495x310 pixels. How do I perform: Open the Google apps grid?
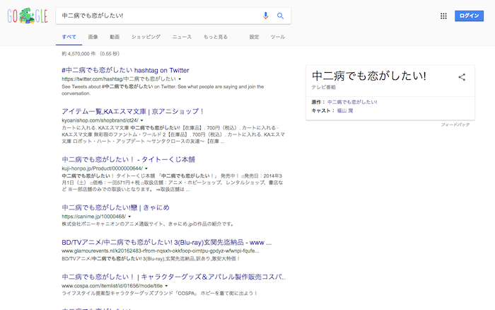pos(443,16)
